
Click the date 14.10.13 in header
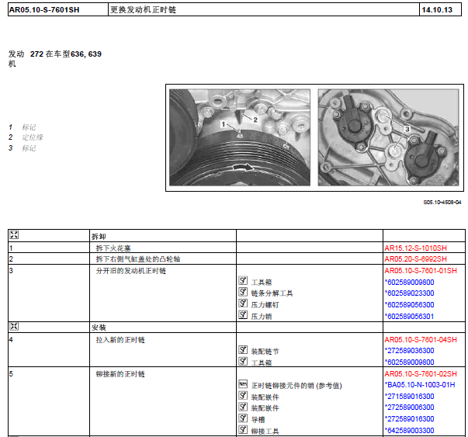tap(437, 10)
